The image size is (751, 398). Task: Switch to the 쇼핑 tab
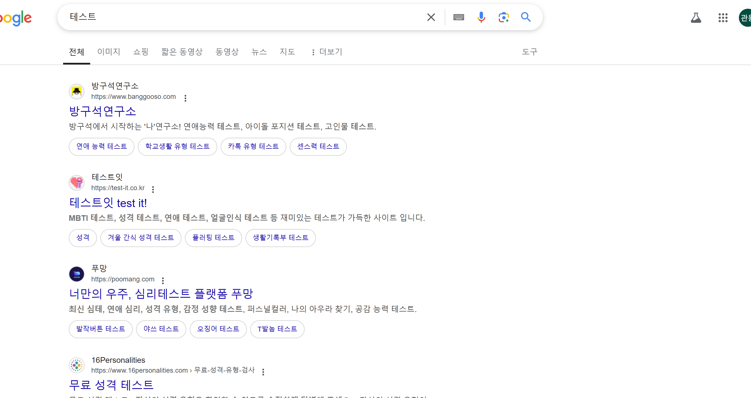click(x=141, y=52)
